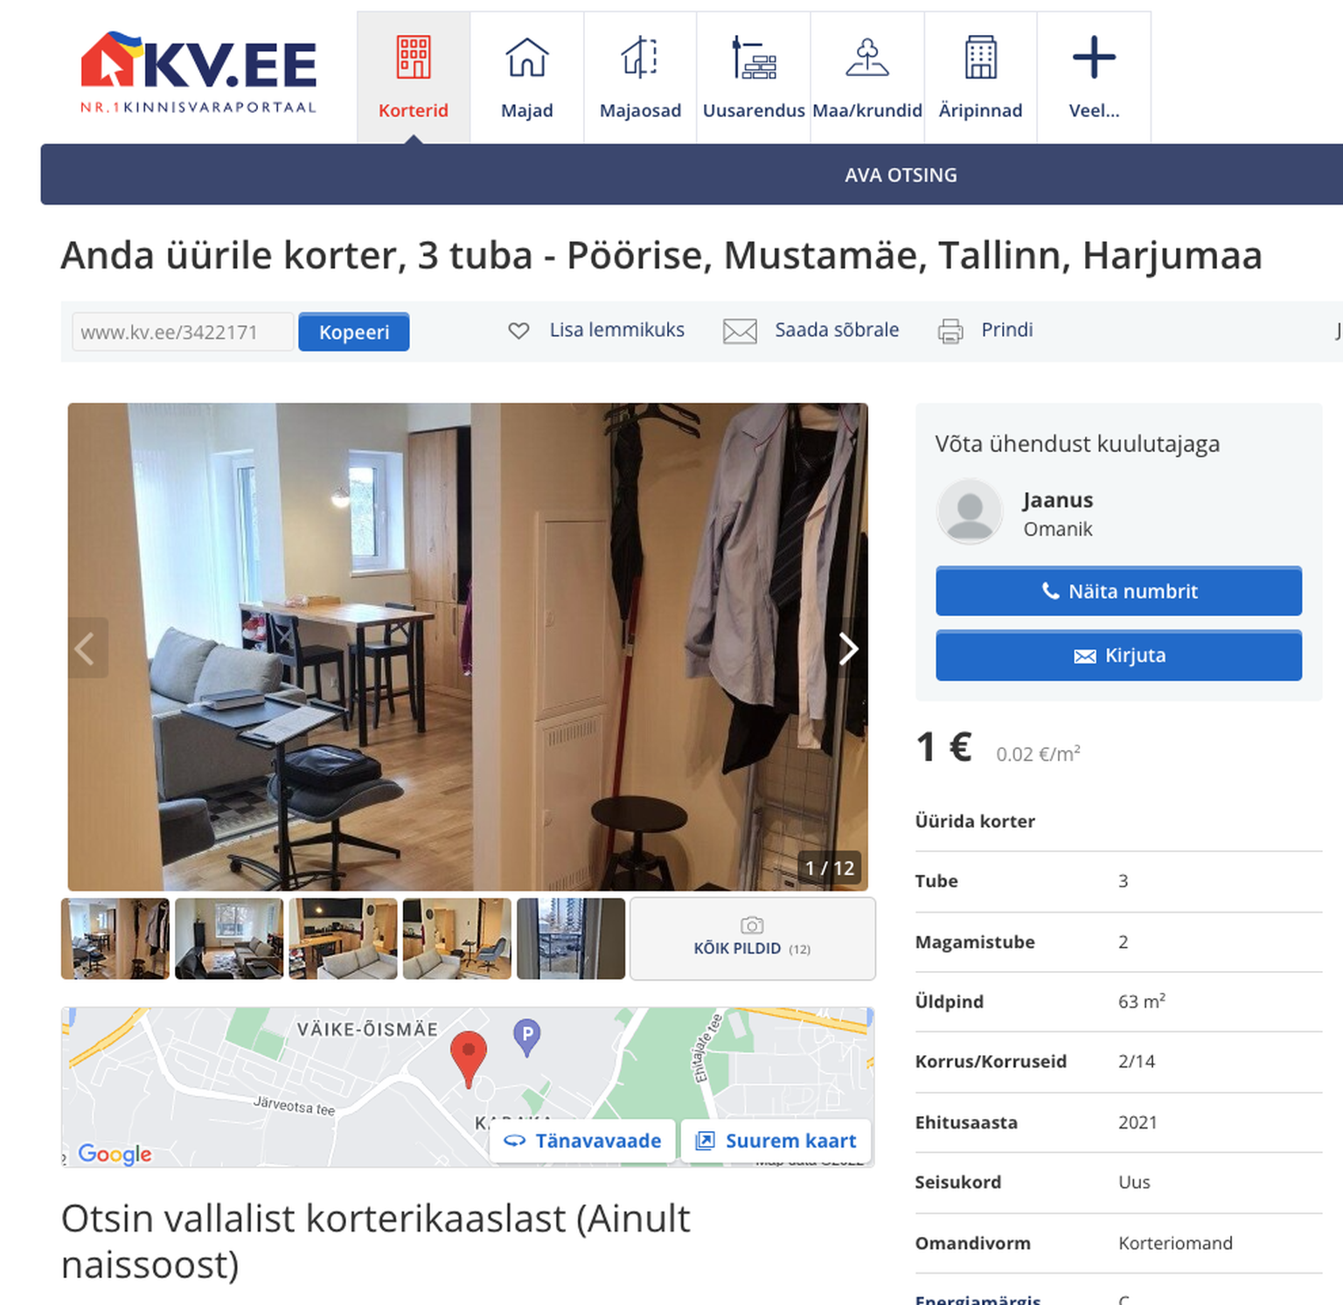Open the Korterid apartments category icon
The height and width of the screenshot is (1305, 1343).
(414, 58)
